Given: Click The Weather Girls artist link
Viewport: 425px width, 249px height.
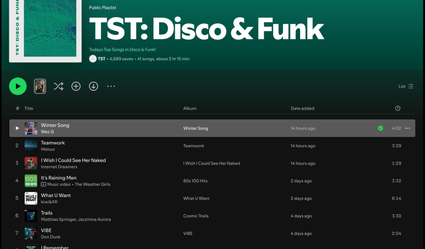Looking at the screenshot, I should [92, 184].
